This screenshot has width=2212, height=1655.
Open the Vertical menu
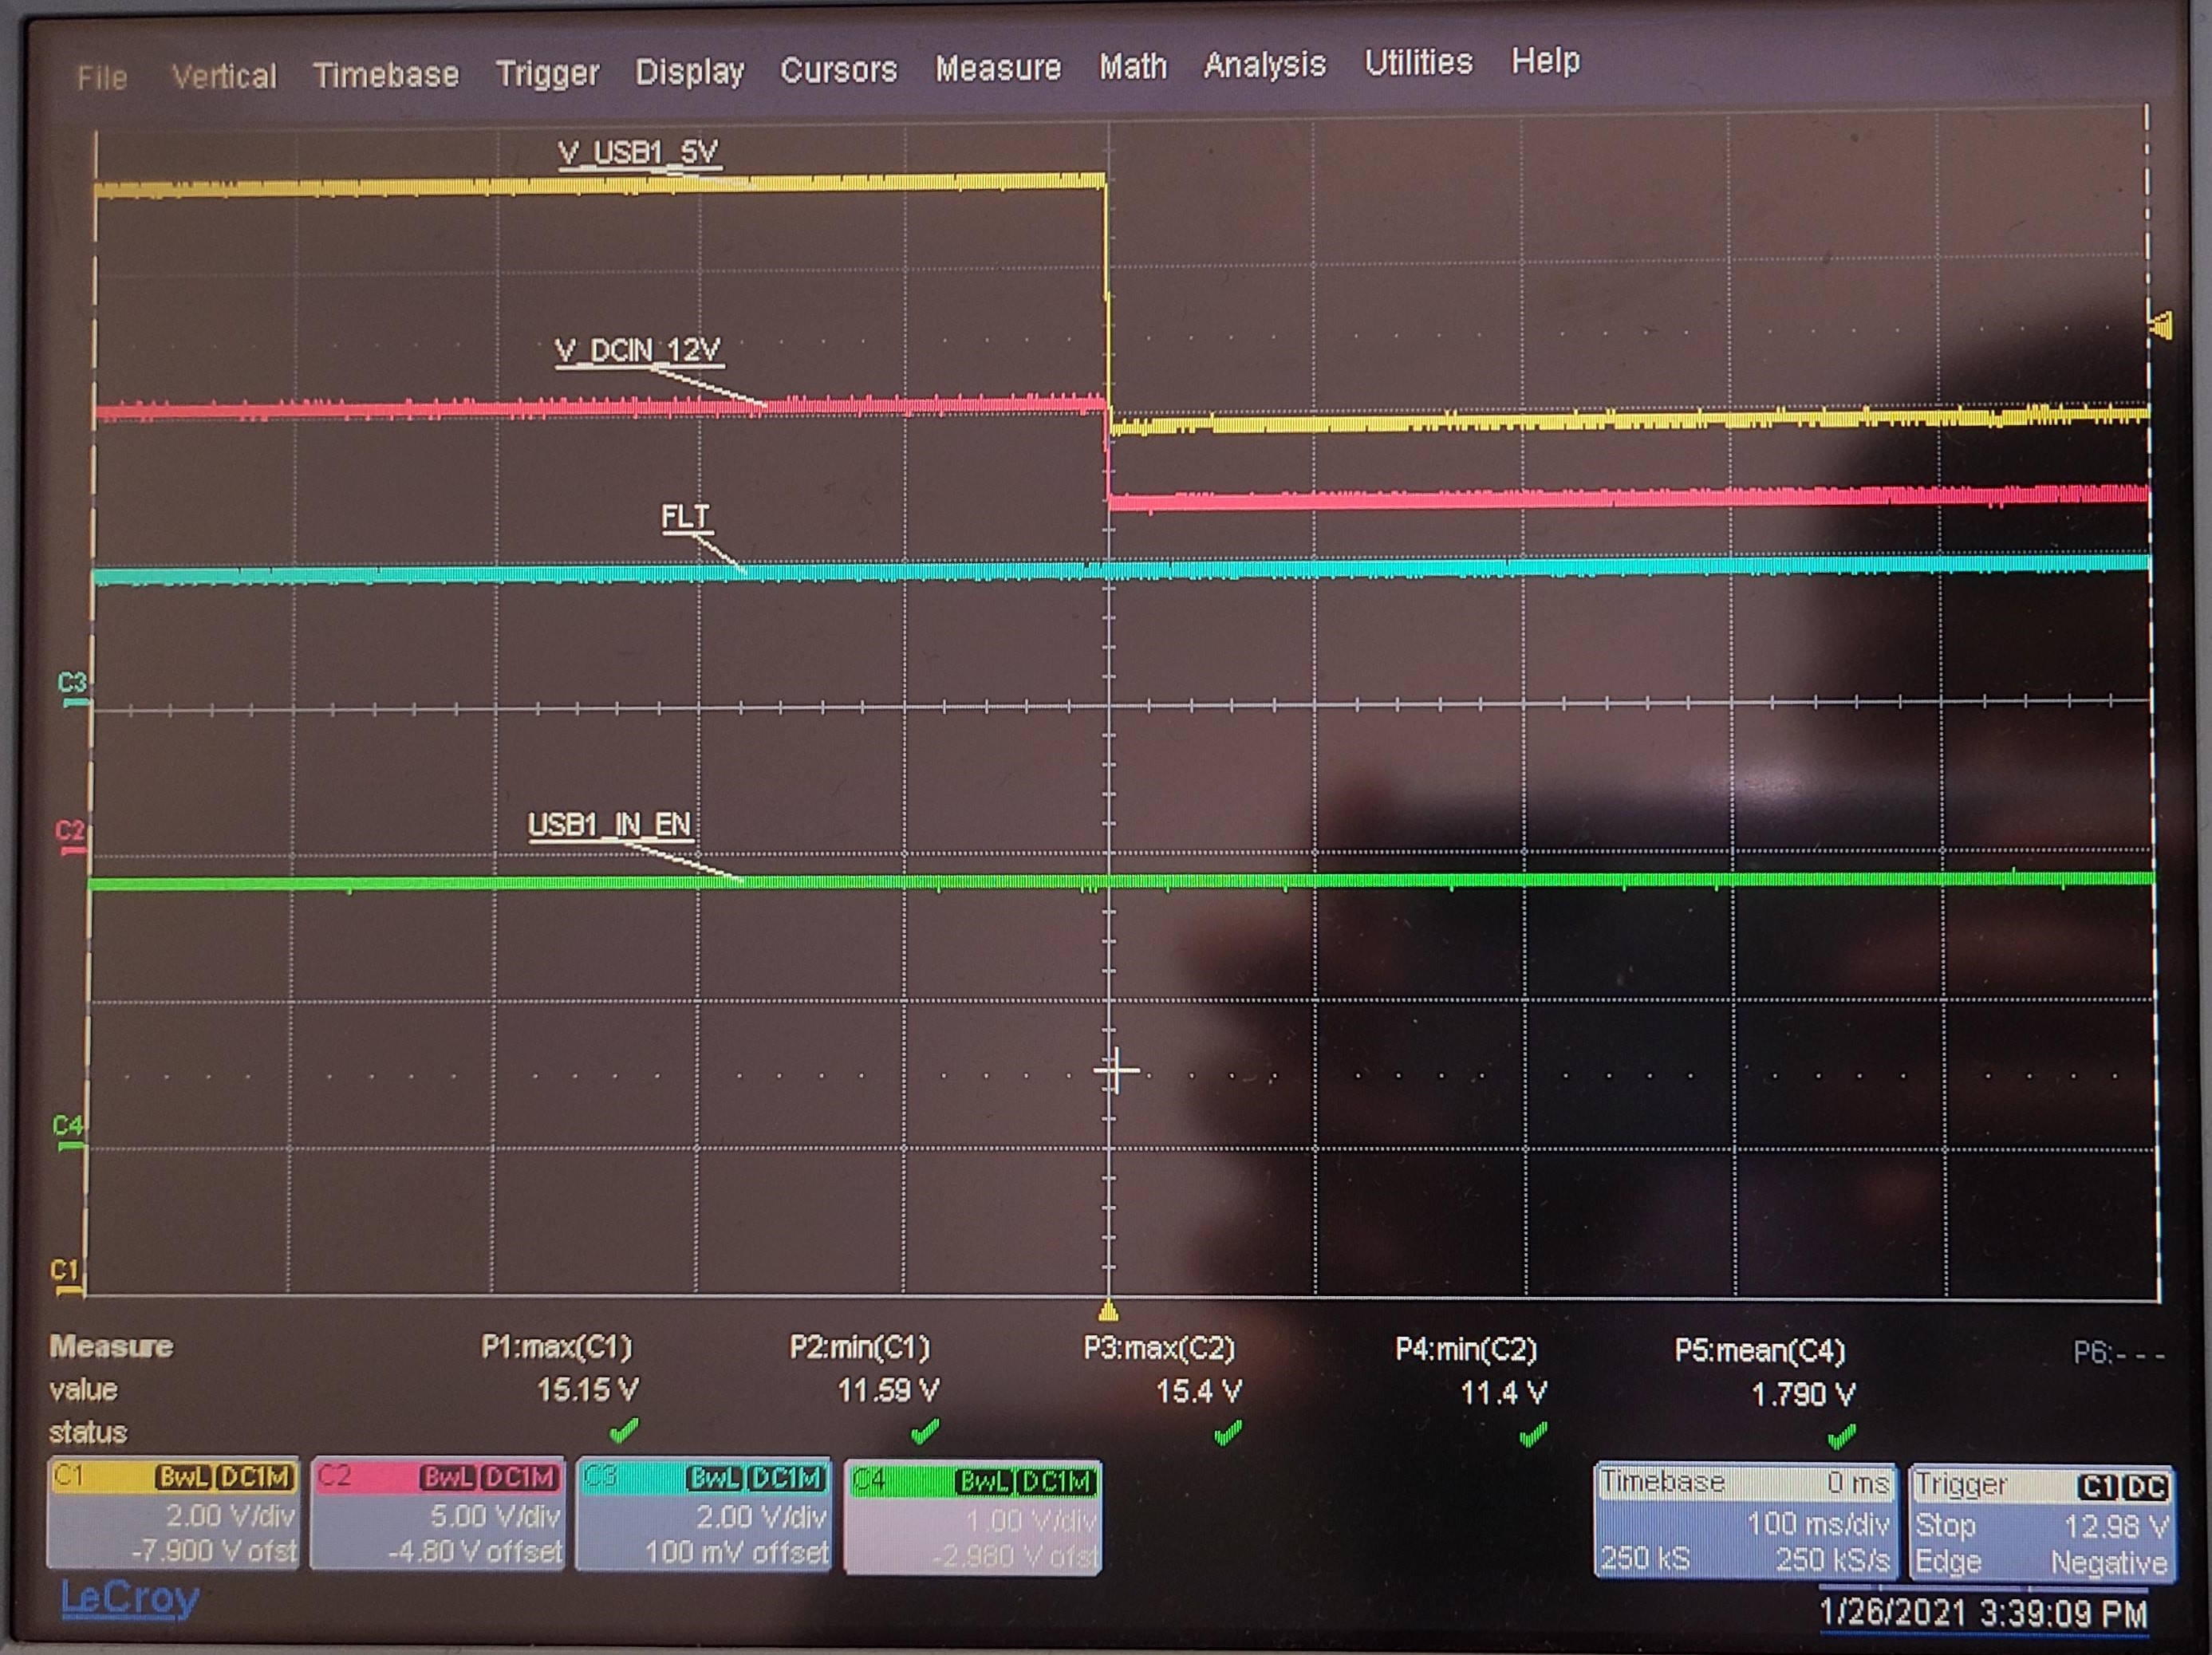point(224,76)
